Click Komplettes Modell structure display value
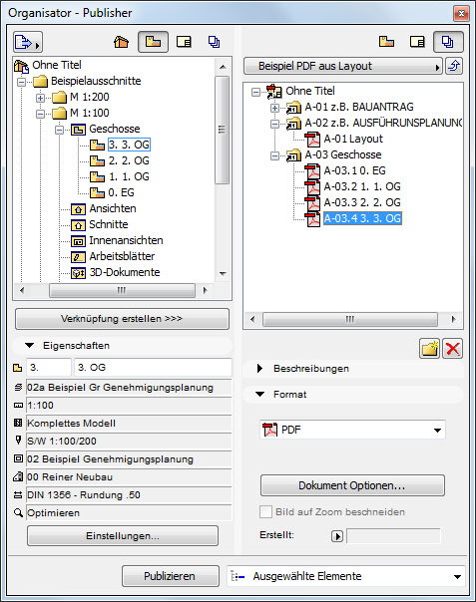476x602 pixels. pos(129,423)
